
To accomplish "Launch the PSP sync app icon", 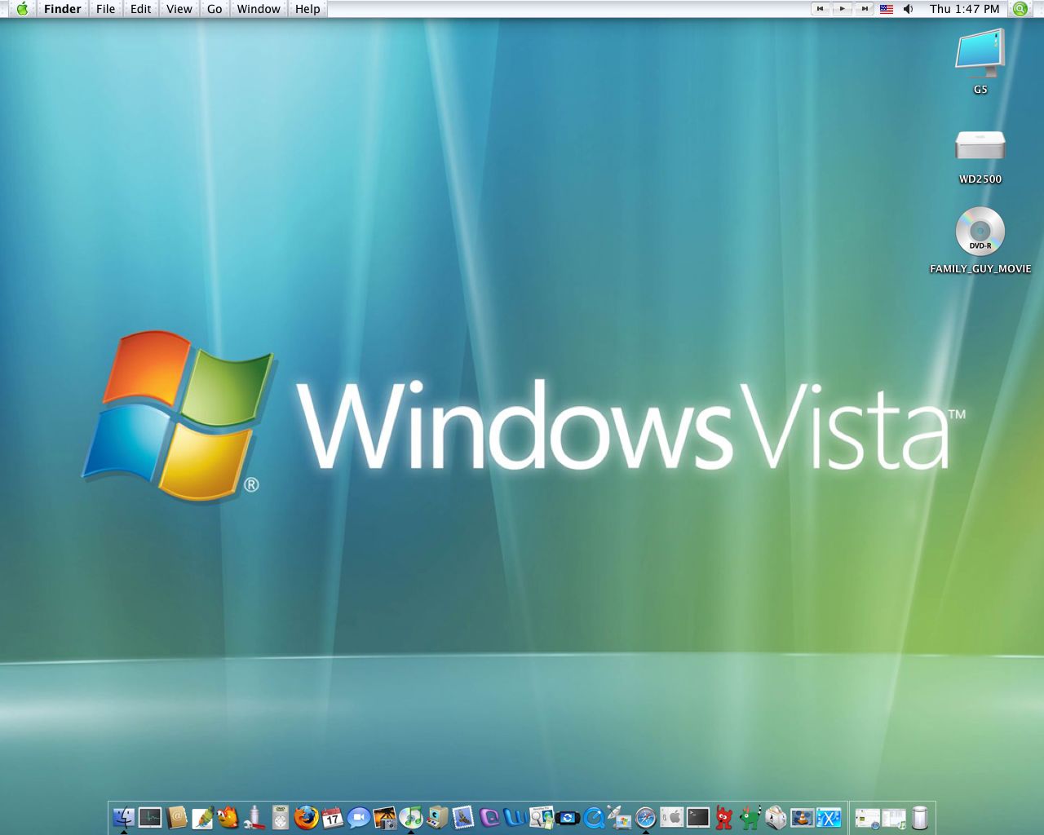I will point(568,817).
